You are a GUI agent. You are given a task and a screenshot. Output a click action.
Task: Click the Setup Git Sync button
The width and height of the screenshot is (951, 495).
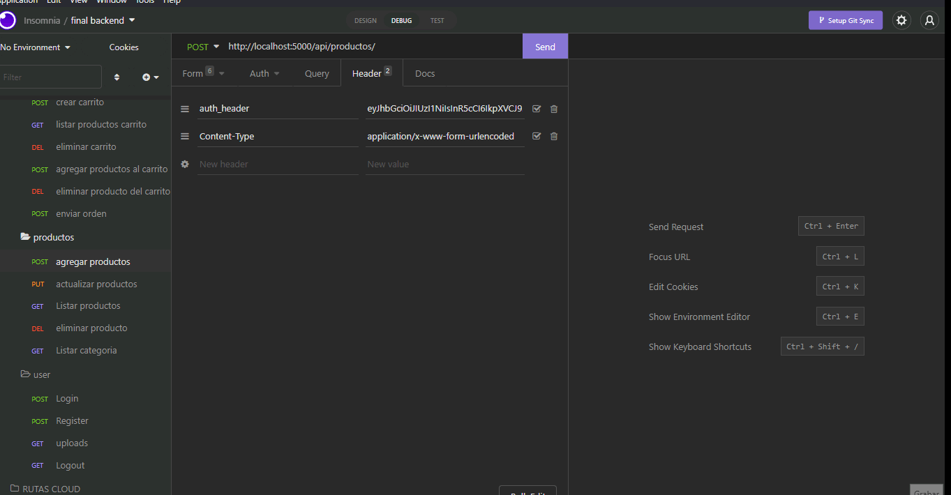845,20
